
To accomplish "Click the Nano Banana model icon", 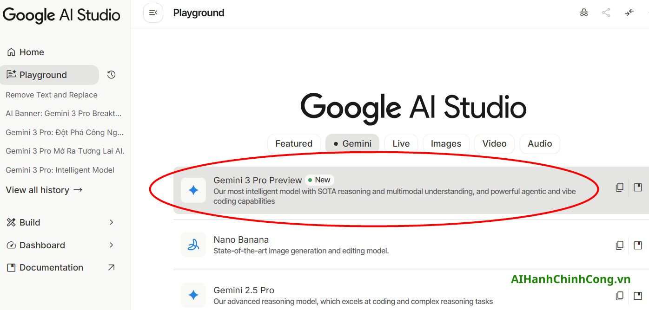I will tap(193, 245).
